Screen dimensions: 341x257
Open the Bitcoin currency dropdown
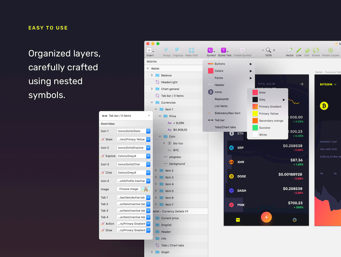(x=335, y=84)
